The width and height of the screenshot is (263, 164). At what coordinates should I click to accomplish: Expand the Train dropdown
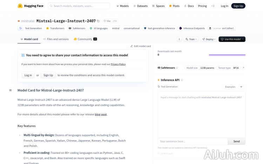coord(191,39)
